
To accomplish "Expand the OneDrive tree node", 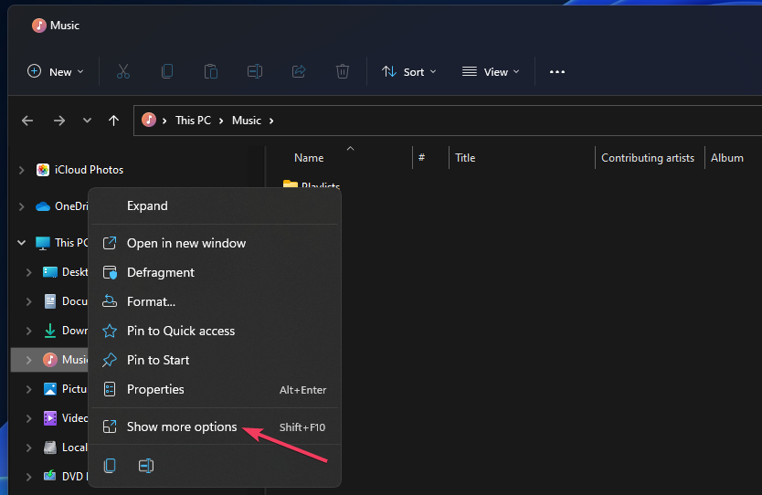I will point(22,206).
